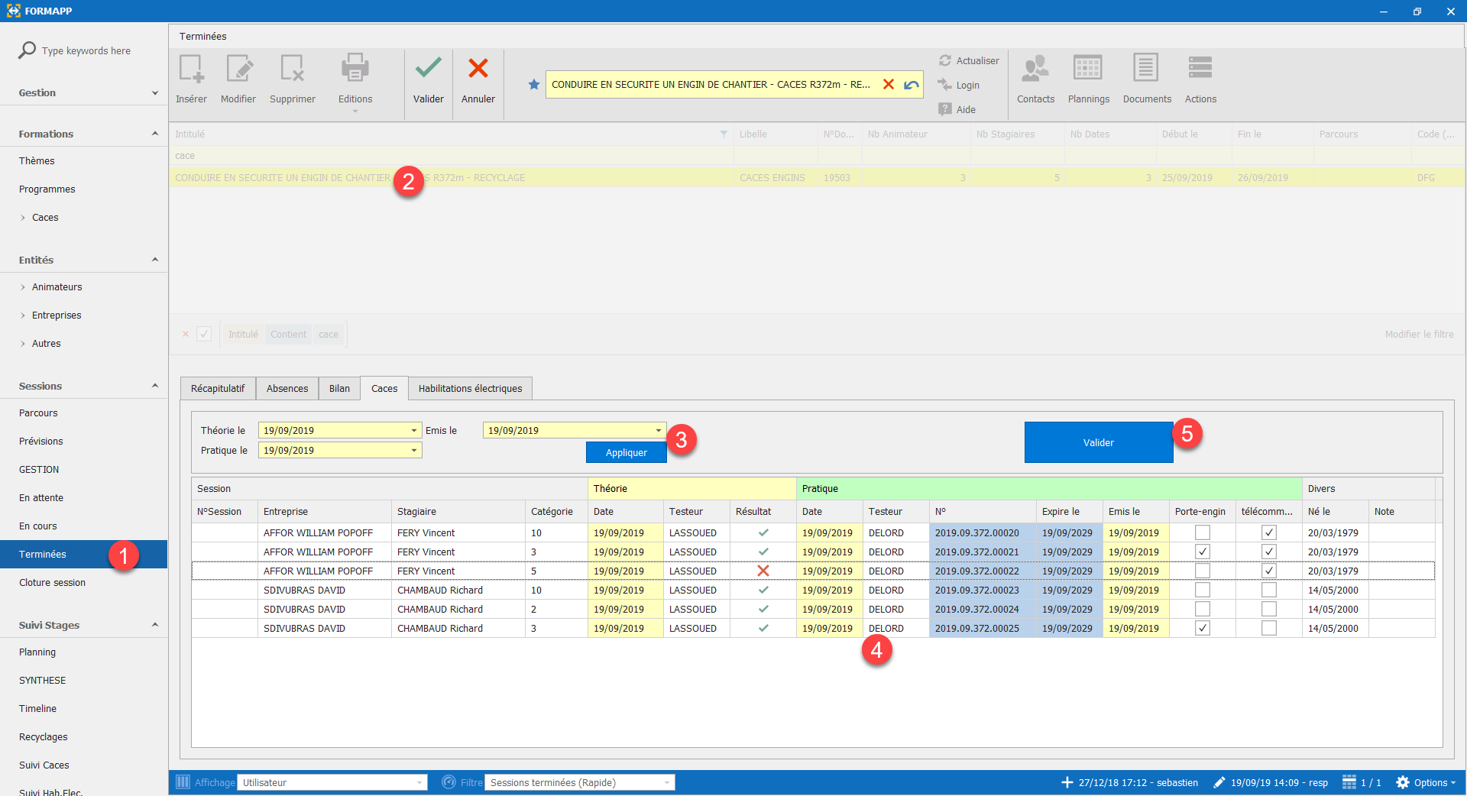Clear the search field with red X

[x=889, y=84]
